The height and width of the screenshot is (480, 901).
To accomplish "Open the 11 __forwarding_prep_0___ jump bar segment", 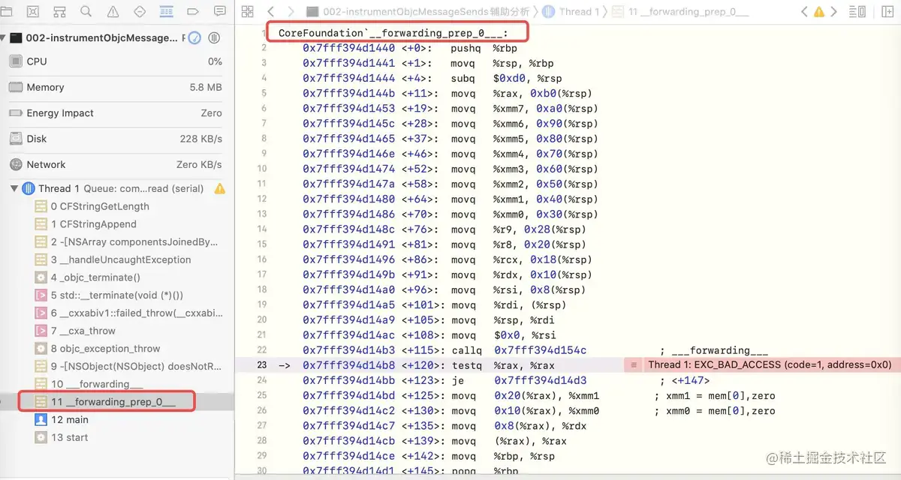I will click(682, 11).
